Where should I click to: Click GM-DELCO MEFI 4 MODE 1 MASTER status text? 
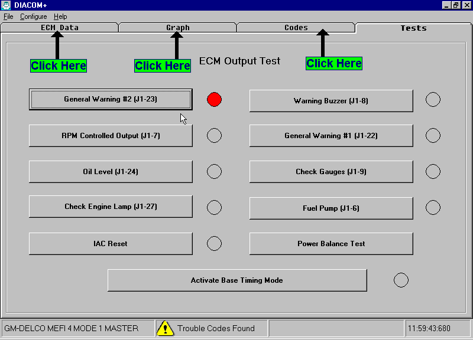pyautogui.click(x=72, y=328)
